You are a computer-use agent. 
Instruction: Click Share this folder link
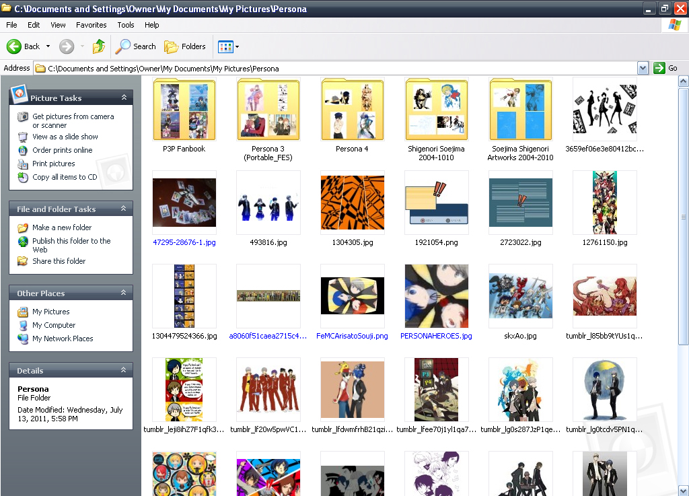59,261
